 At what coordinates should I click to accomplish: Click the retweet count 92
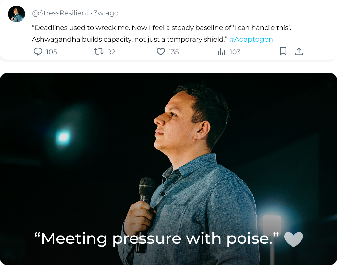pyautogui.click(x=111, y=52)
